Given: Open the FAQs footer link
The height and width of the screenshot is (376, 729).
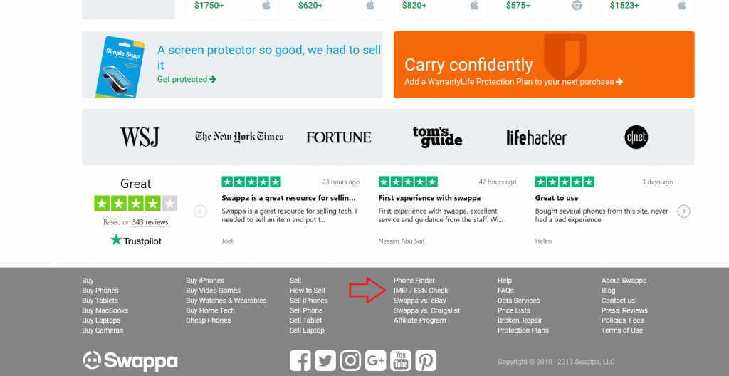Looking at the screenshot, I should pyautogui.click(x=505, y=291).
